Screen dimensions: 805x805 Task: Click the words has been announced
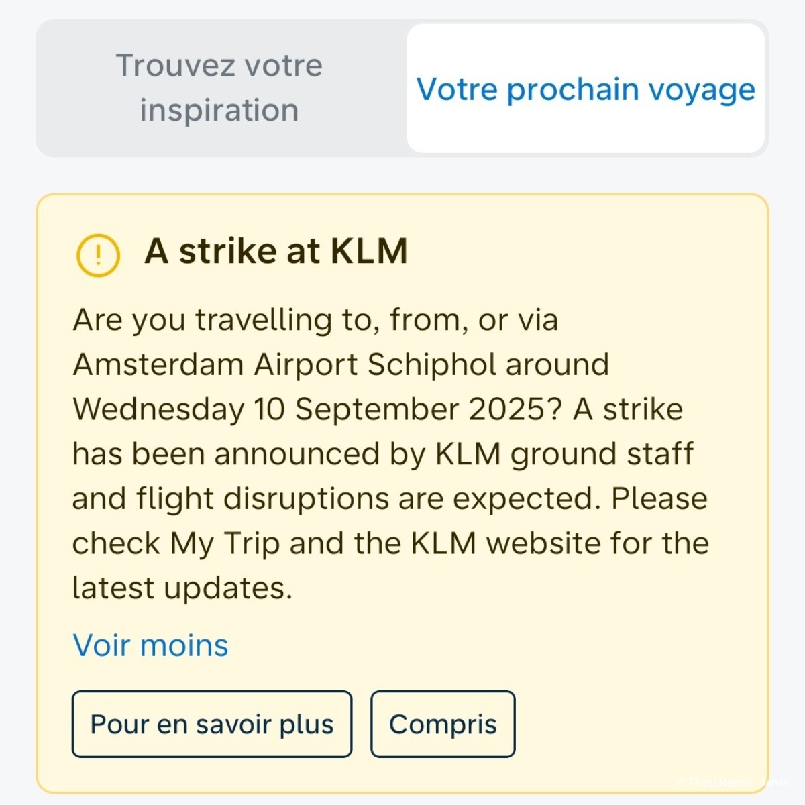pos(226,454)
